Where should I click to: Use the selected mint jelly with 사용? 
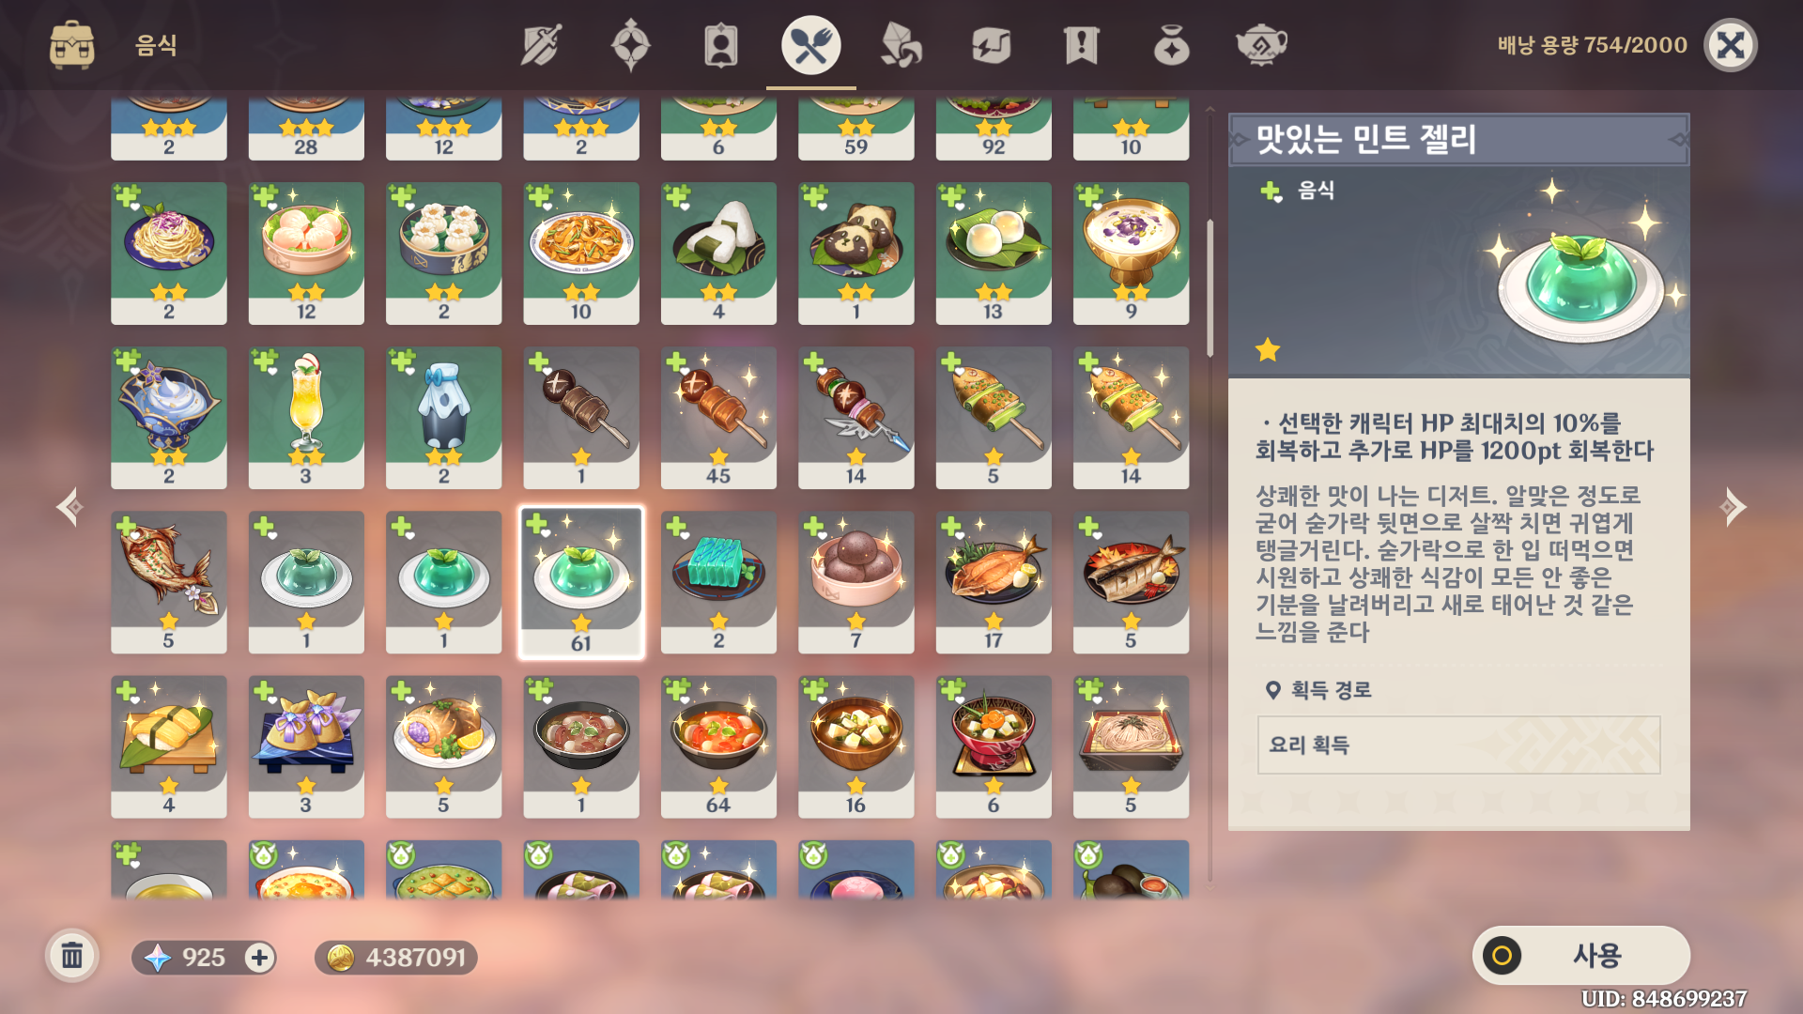(1580, 956)
